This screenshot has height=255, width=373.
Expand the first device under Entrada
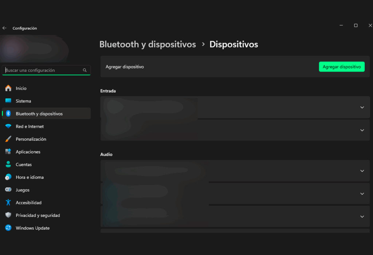click(362, 107)
